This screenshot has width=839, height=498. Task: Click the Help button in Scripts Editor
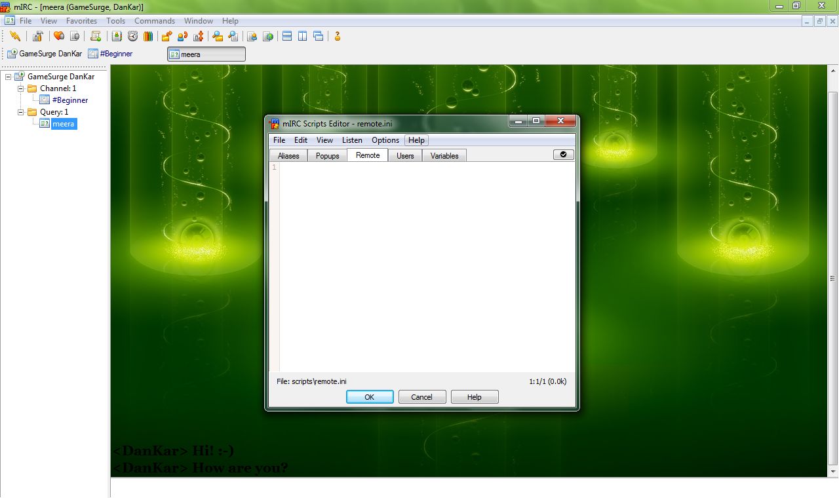point(475,397)
